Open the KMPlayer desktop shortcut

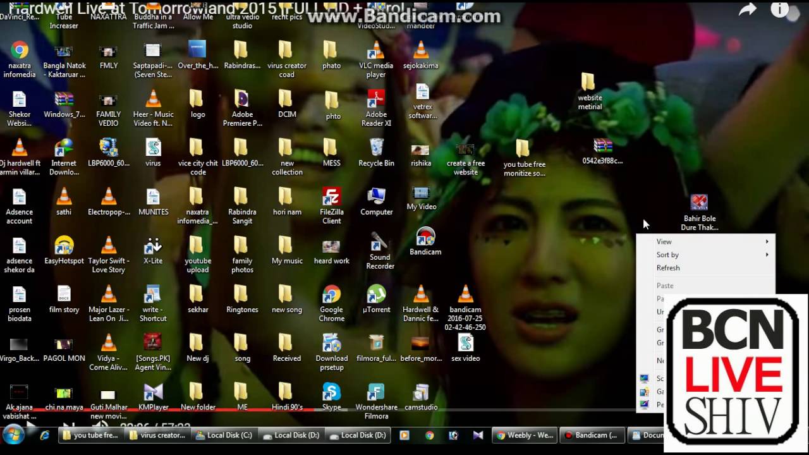click(153, 396)
